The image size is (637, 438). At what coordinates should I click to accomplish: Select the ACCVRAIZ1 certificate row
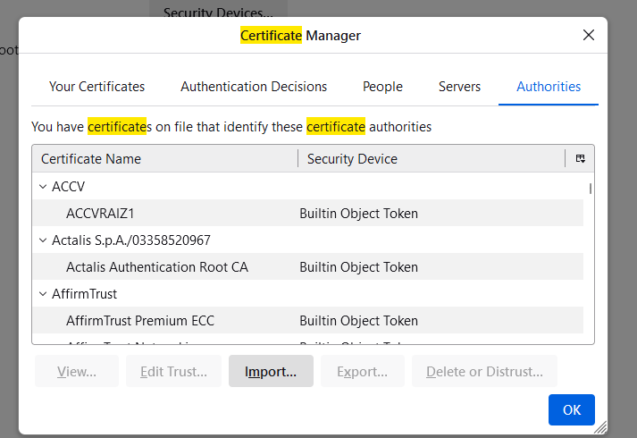100,214
